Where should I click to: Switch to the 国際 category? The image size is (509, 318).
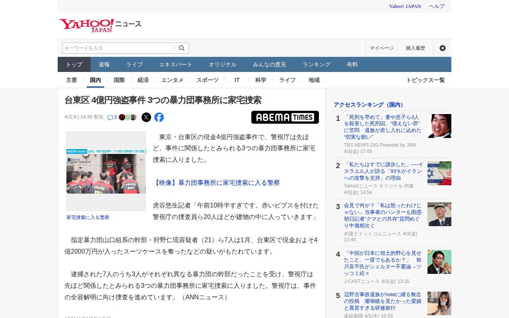[x=119, y=80]
